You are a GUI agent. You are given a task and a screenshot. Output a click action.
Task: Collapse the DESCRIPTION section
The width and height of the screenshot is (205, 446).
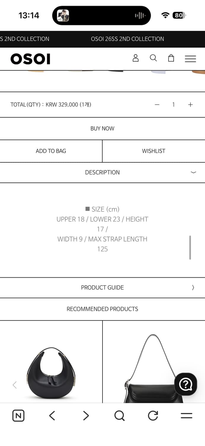[193, 172]
